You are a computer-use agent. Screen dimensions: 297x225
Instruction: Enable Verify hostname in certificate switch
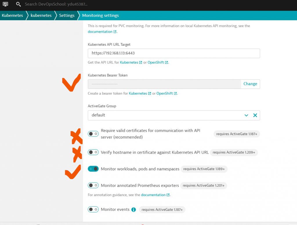(93, 152)
